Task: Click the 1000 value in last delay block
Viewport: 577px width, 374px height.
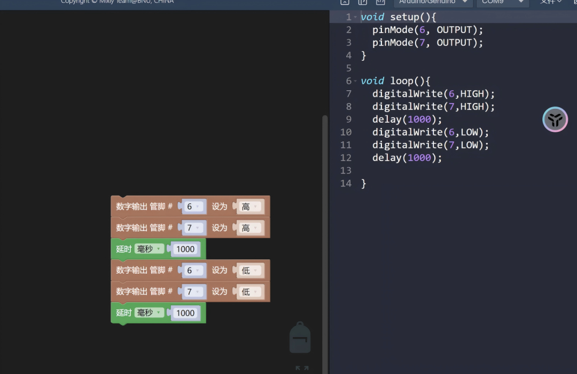Action: pos(185,313)
